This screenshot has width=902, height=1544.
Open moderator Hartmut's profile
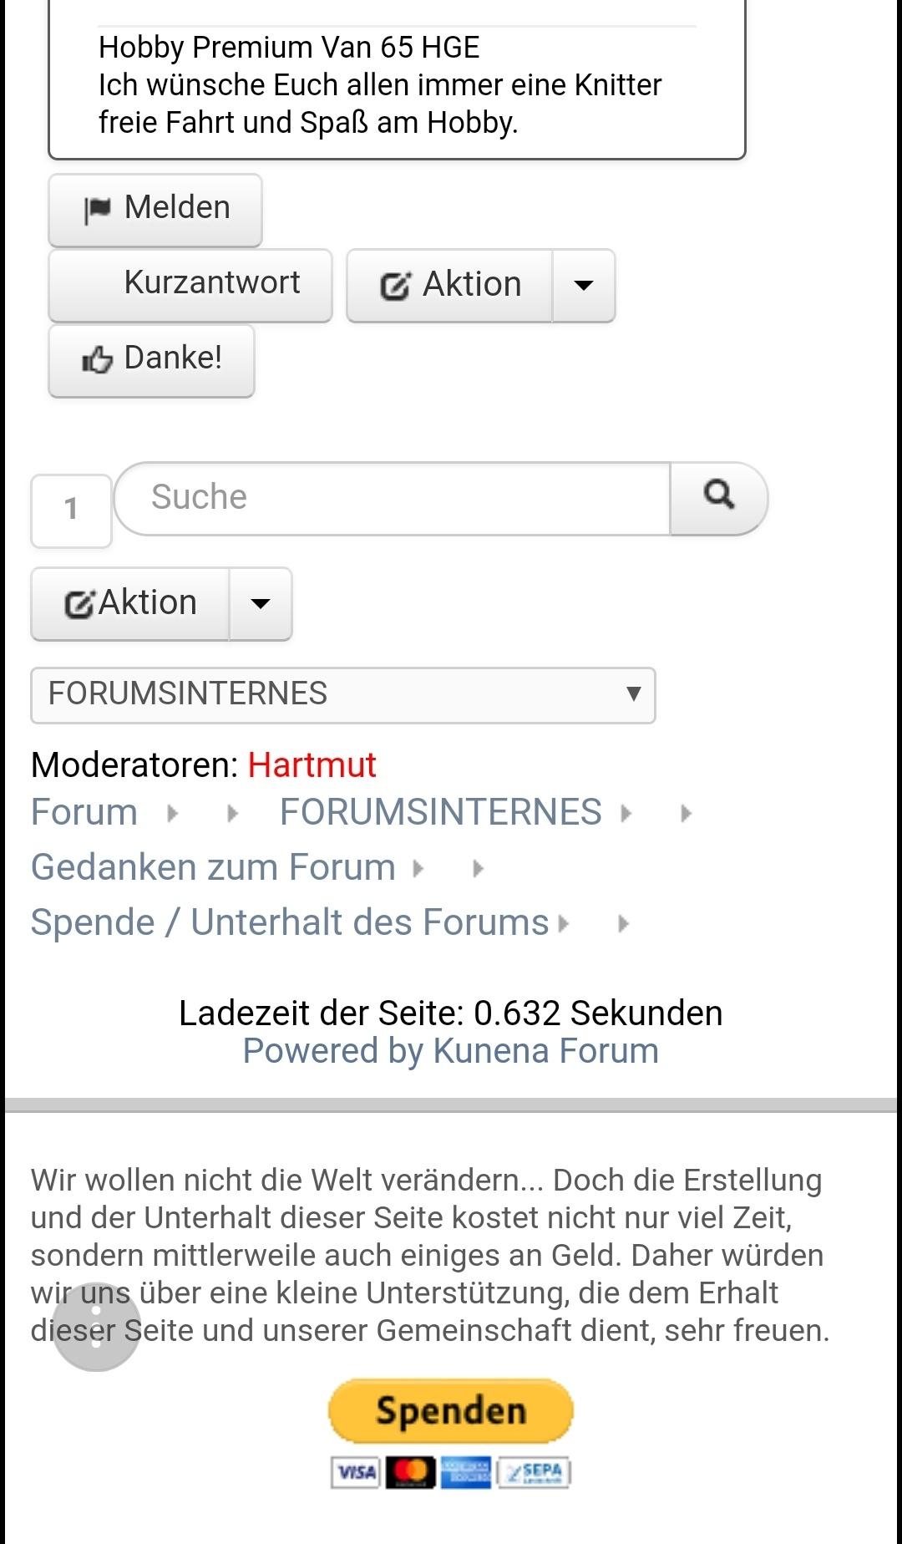(312, 765)
